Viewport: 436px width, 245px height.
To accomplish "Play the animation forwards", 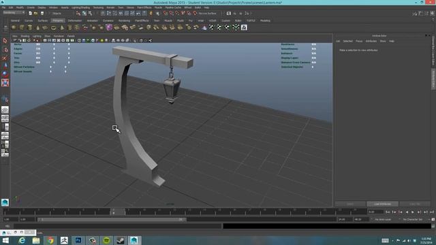I will pyautogui.click(x=413, y=212).
